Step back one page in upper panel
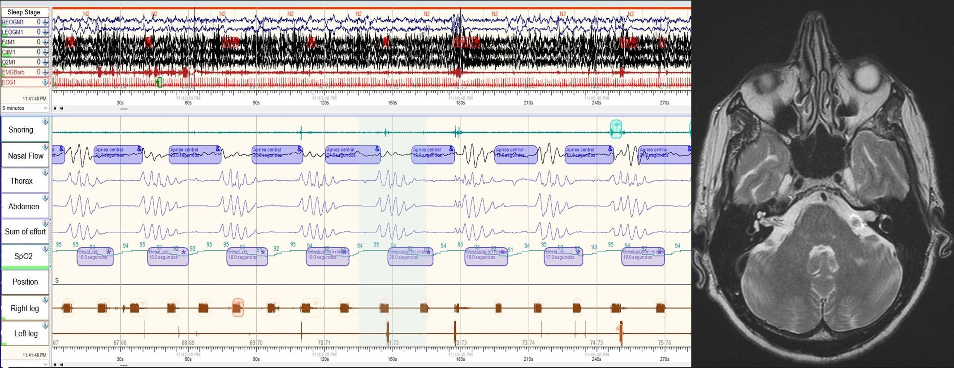This screenshot has width=954, height=368. tap(62, 108)
